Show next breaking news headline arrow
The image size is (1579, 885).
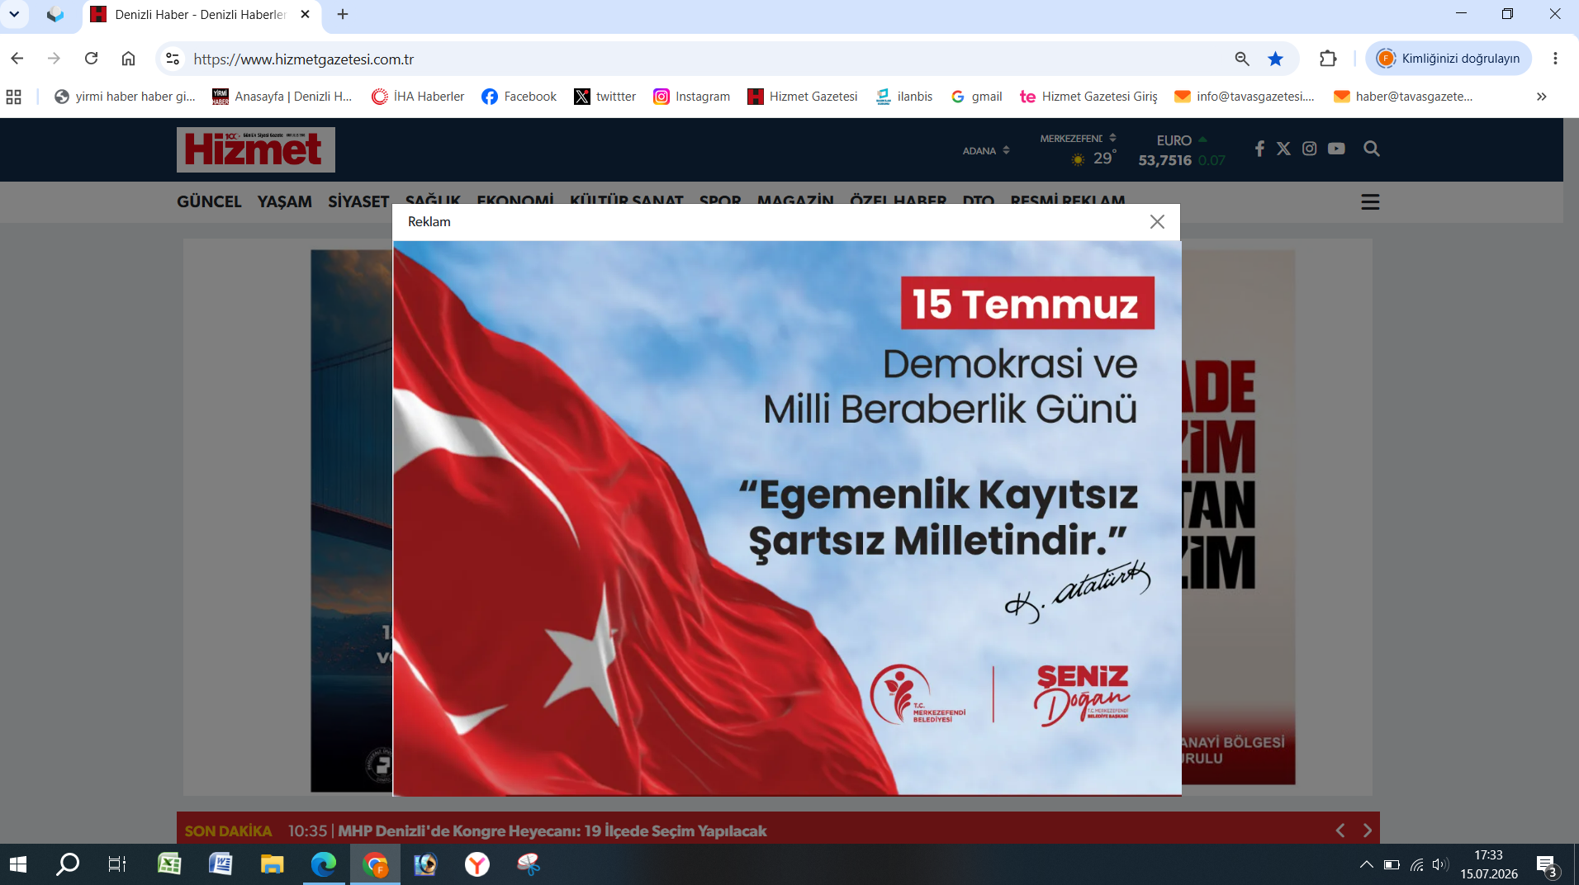(x=1367, y=831)
